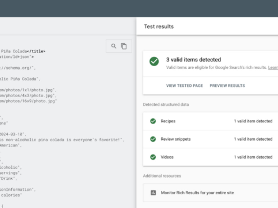Viewport: 278px width, 208px height.
Task: Select the Videos green check icon
Action: click(x=153, y=157)
